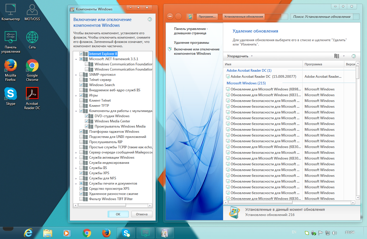The width and height of the screenshot is (367, 239).
Task: Click Chrome icon in the taskbar
Action: tap(87, 233)
